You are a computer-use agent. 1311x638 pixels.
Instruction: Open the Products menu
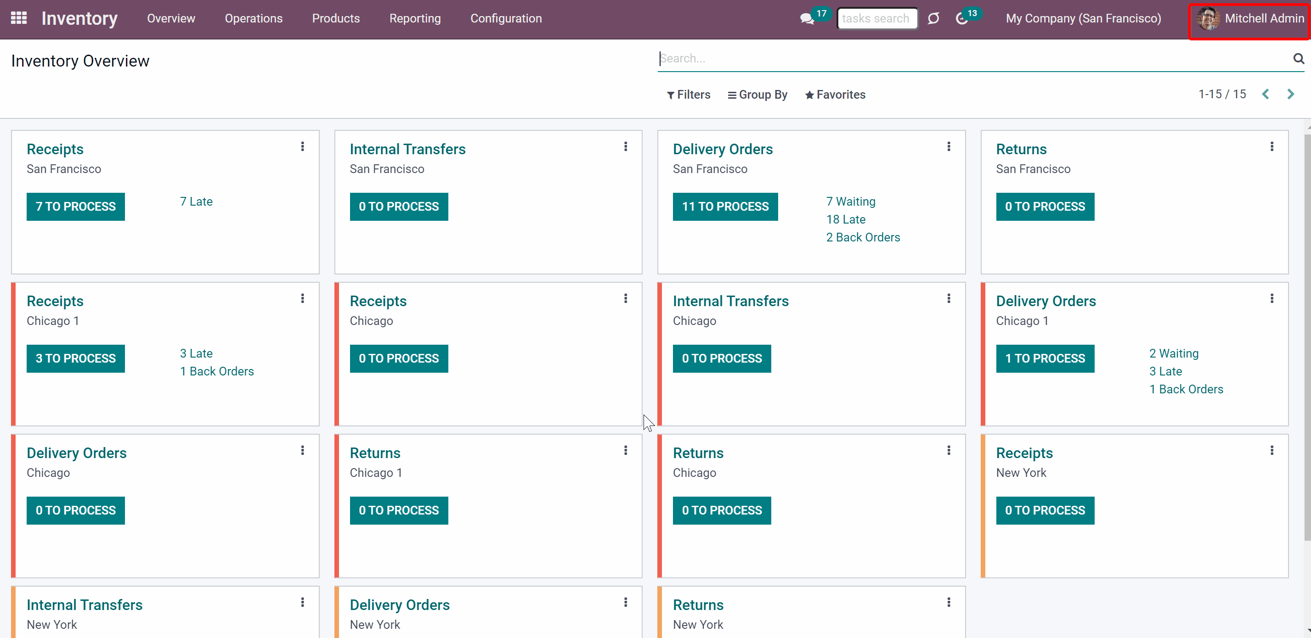(x=336, y=18)
